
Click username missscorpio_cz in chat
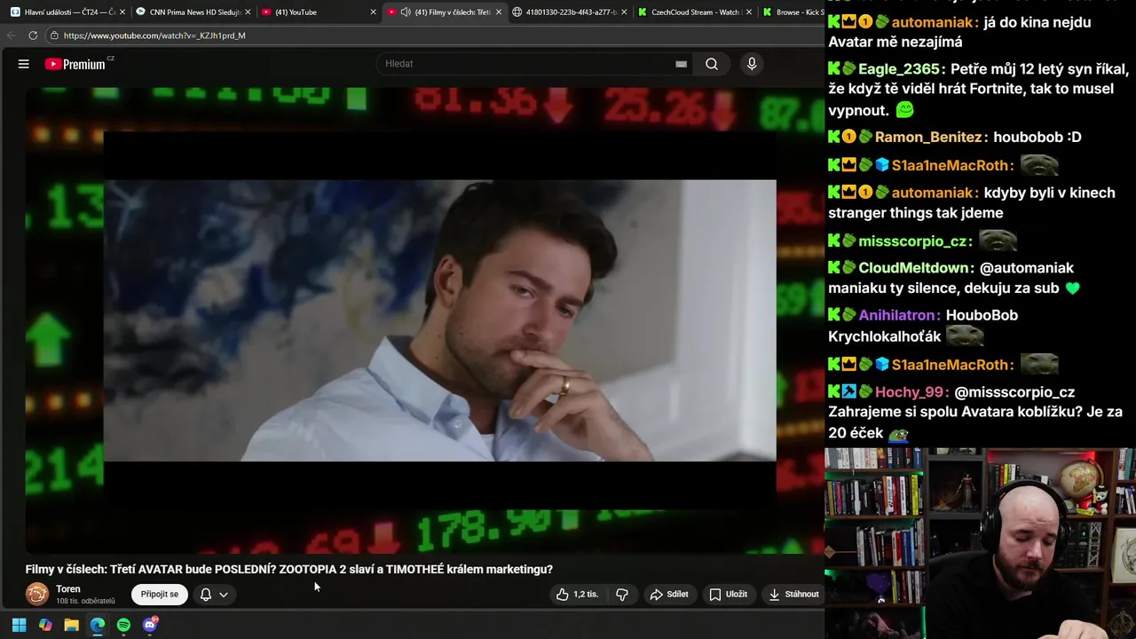pyautogui.click(x=912, y=241)
